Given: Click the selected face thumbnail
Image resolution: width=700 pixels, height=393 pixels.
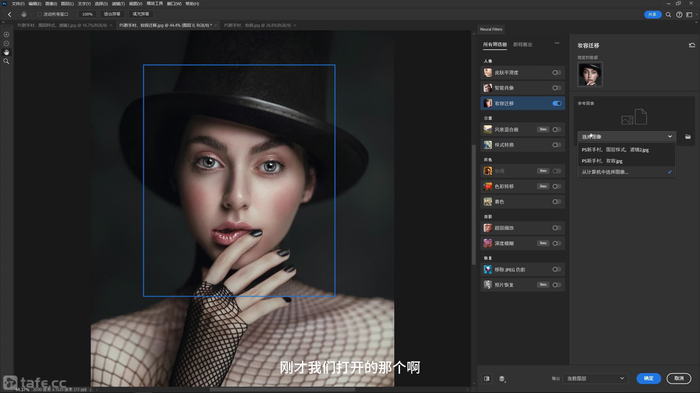Looking at the screenshot, I should (x=590, y=74).
